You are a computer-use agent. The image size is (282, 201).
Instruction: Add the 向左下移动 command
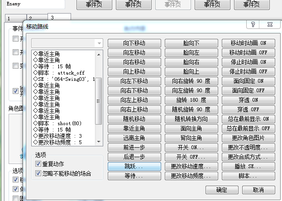point(134,81)
